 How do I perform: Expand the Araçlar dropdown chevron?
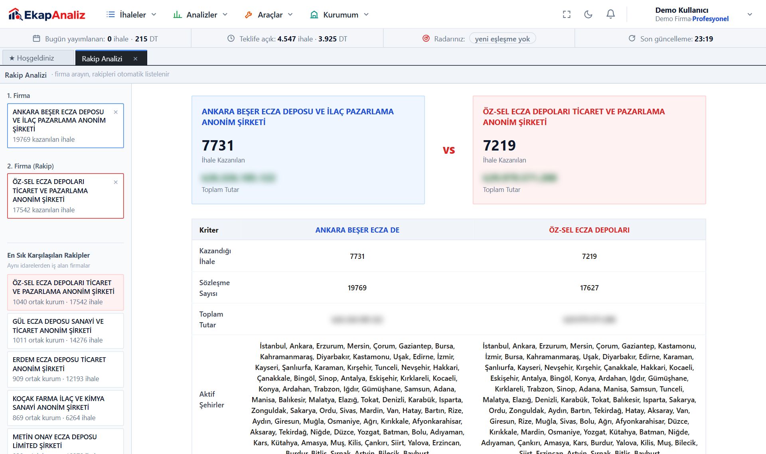pyautogui.click(x=290, y=15)
